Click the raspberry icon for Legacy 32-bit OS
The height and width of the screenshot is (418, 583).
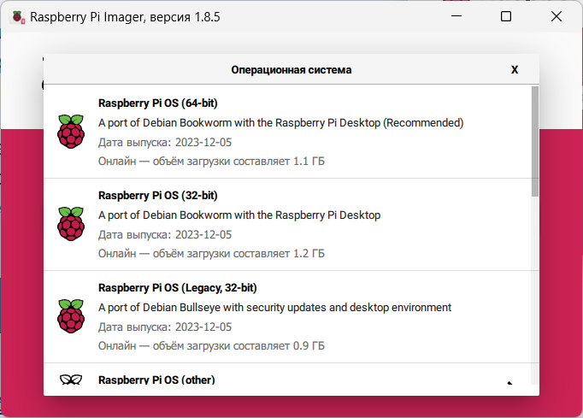pos(71,316)
